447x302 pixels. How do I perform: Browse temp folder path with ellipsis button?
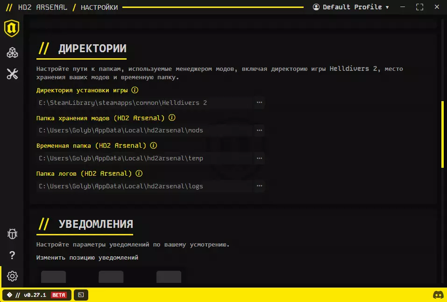pos(259,158)
